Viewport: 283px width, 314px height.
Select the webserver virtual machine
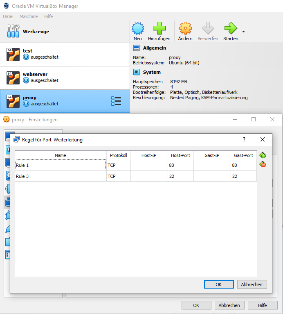pyautogui.click(x=65, y=78)
